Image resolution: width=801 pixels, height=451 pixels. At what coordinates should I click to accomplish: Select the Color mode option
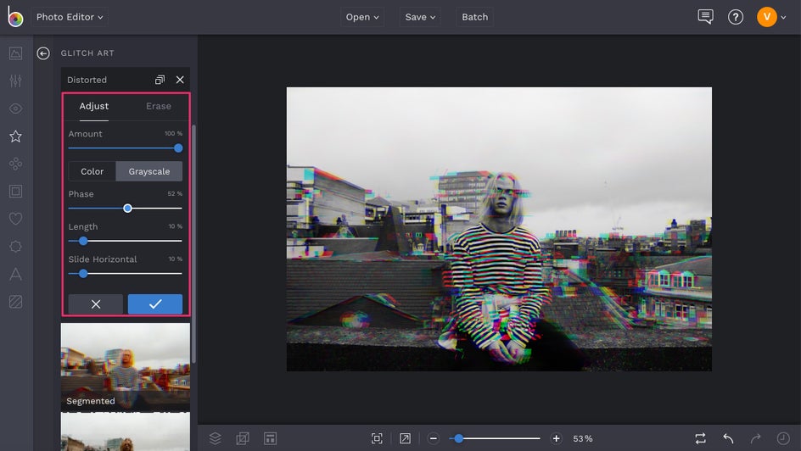coord(92,171)
